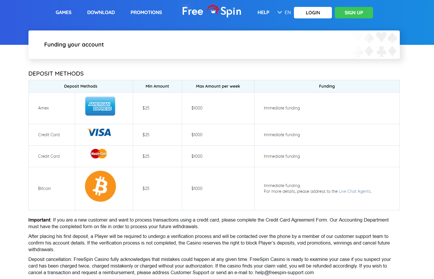
Task: Click the Free Spin logo
Action: (x=212, y=11)
